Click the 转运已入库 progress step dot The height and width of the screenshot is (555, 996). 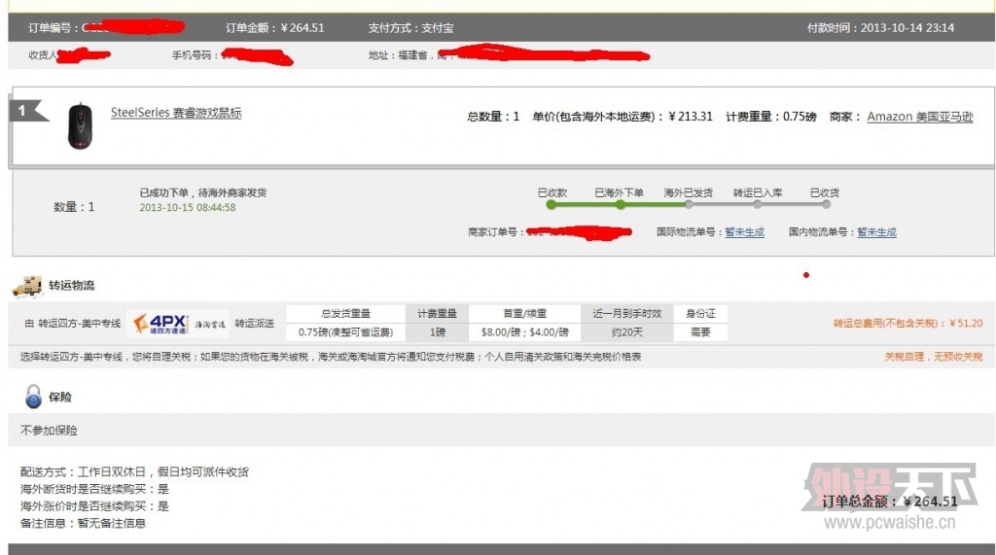pos(757,204)
